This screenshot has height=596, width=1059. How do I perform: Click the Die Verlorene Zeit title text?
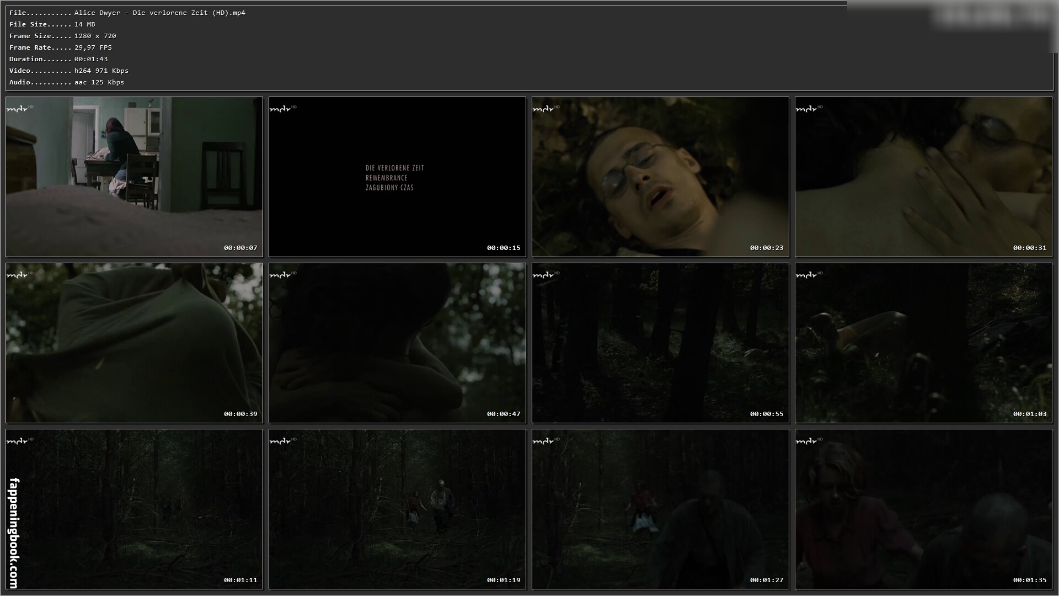pyautogui.click(x=394, y=168)
